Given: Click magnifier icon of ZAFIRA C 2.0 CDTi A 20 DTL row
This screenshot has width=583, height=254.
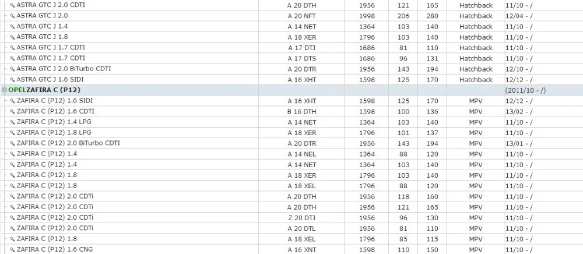Looking at the screenshot, I should pos(12,228).
